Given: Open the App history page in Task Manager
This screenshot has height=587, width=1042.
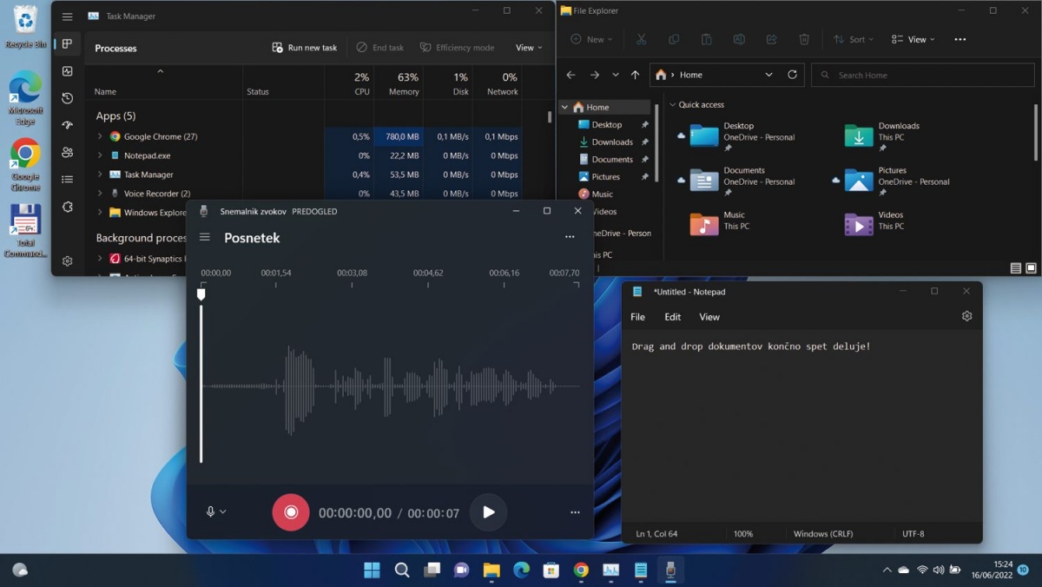Looking at the screenshot, I should click(x=68, y=98).
